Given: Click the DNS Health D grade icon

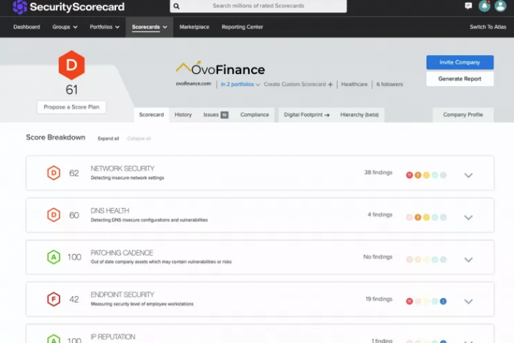Looking at the screenshot, I should coord(54,215).
